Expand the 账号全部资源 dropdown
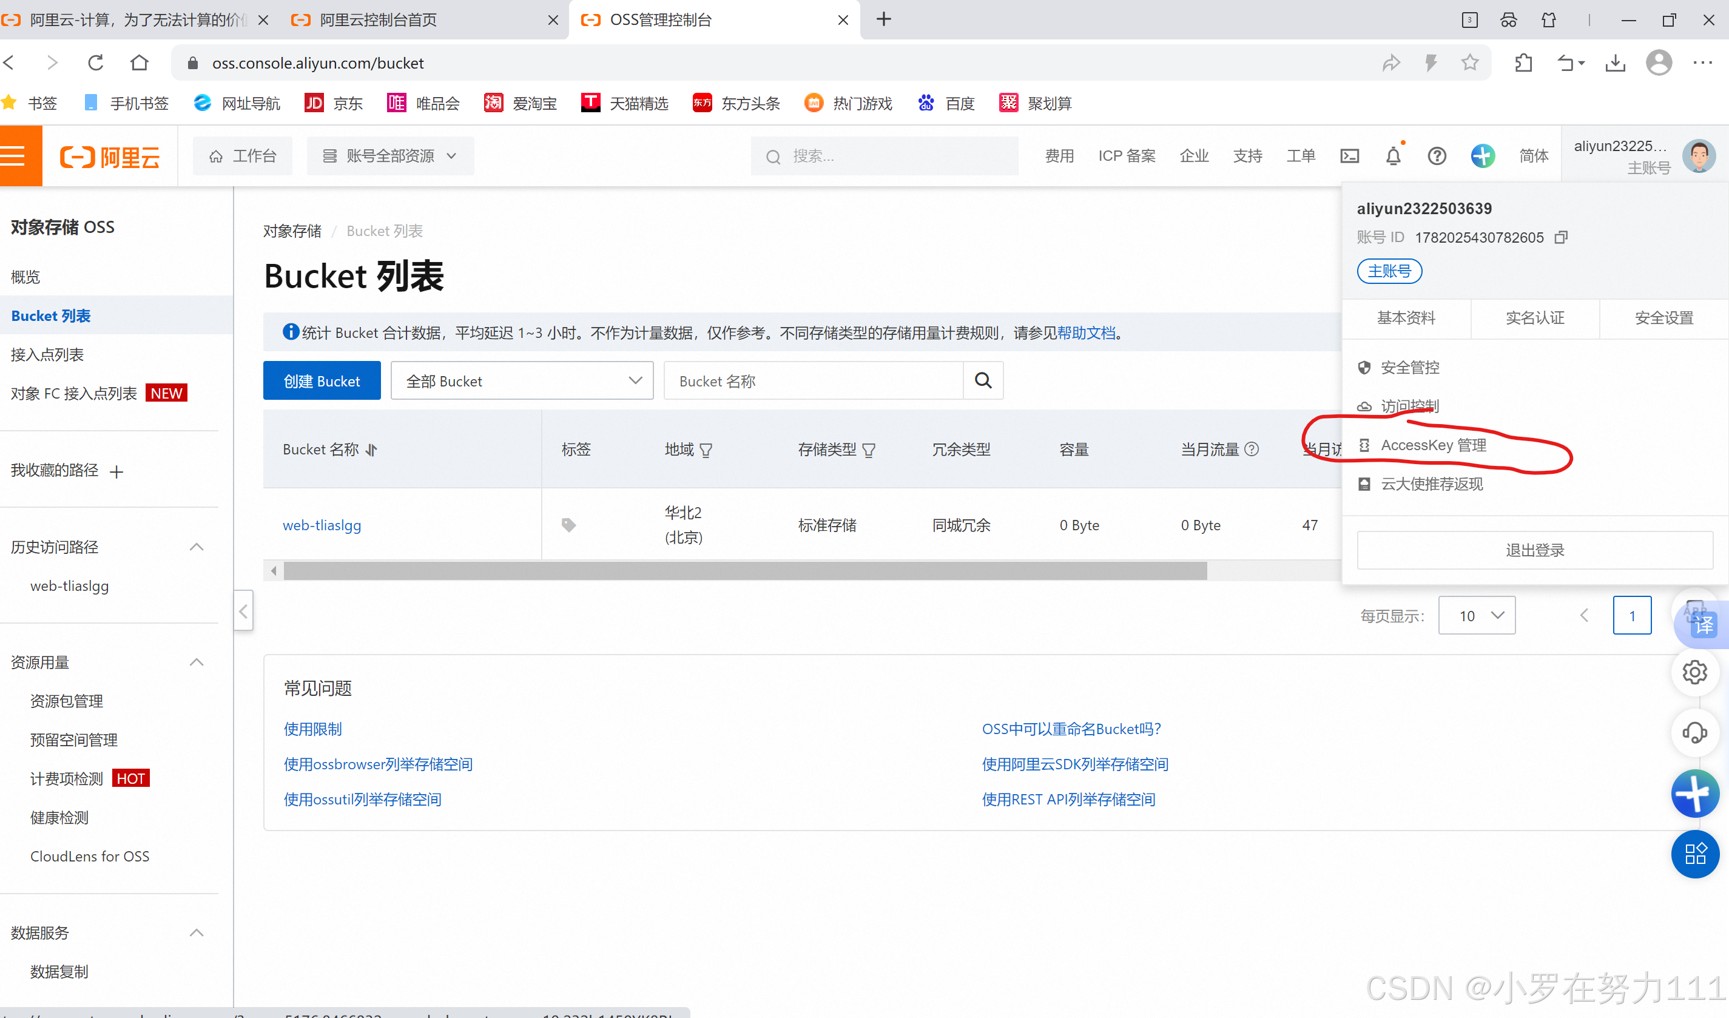This screenshot has height=1018, width=1729. point(389,157)
